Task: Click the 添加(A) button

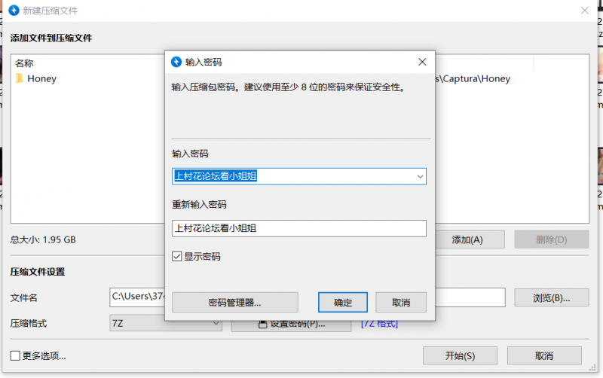Action: coord(467,239)
